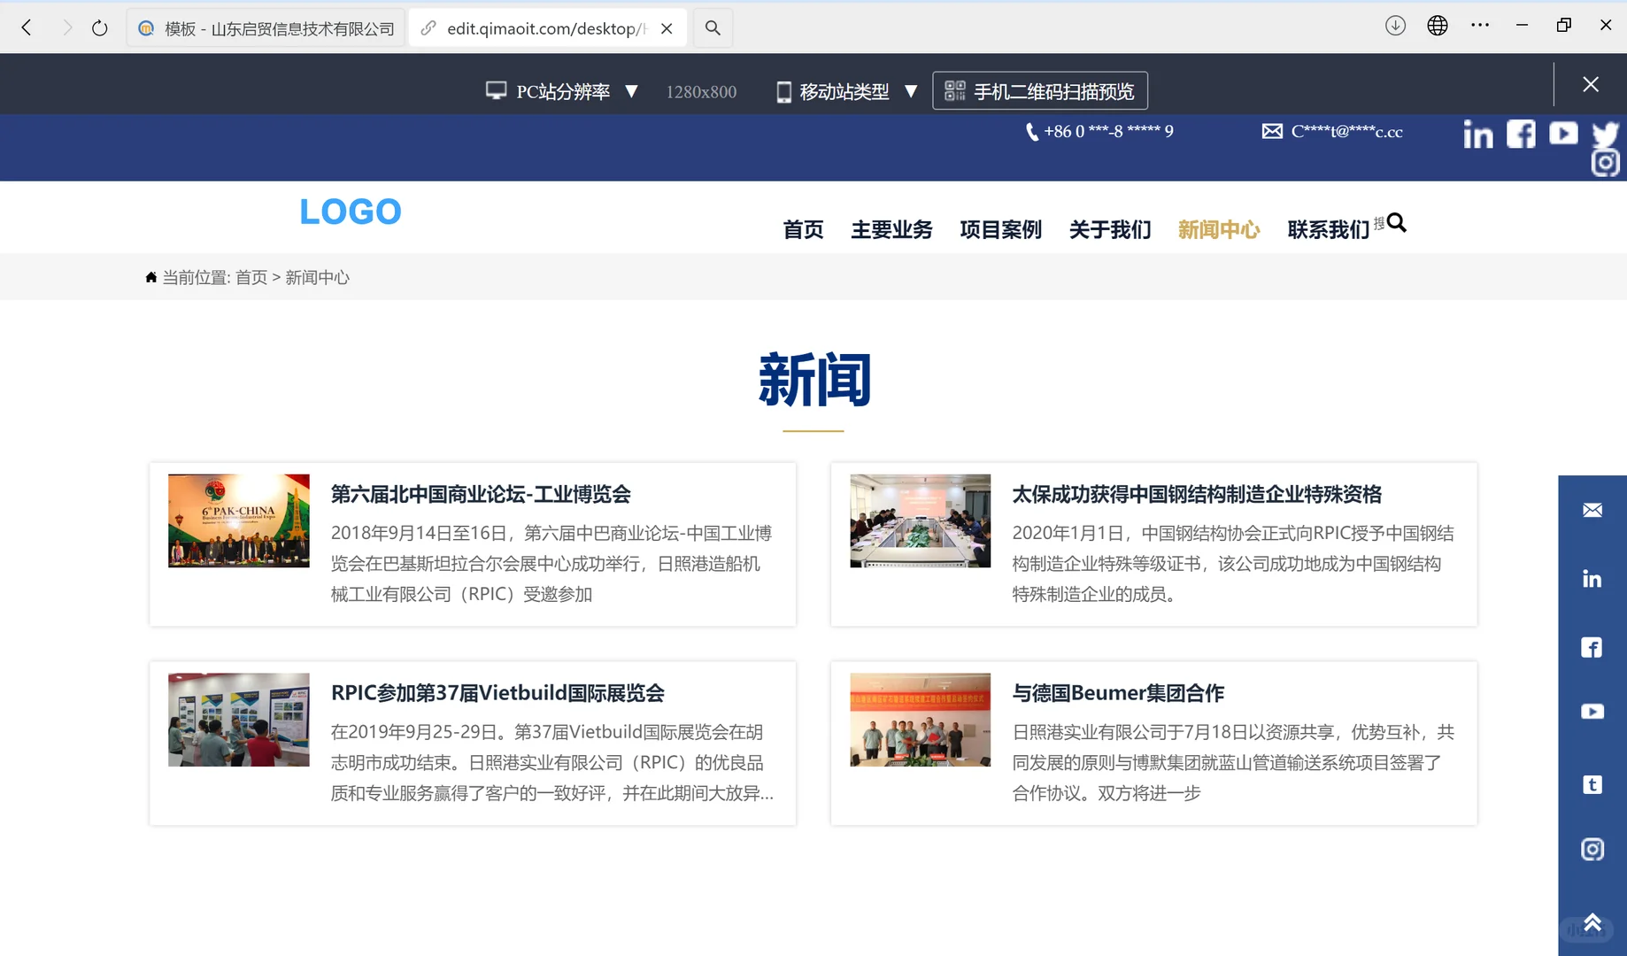Click the search magnifier icon in the navigation

[x=1396, y=222]
